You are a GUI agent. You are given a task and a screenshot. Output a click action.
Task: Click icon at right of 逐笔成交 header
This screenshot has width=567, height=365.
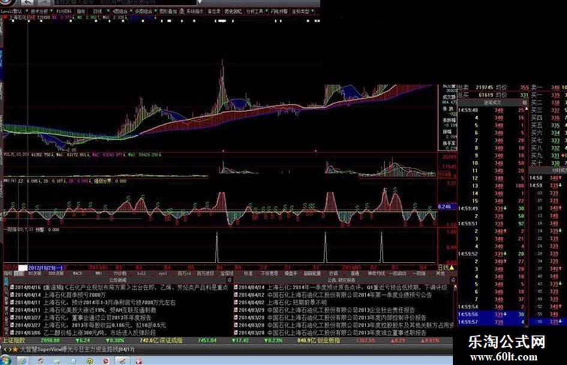(524, 102)
